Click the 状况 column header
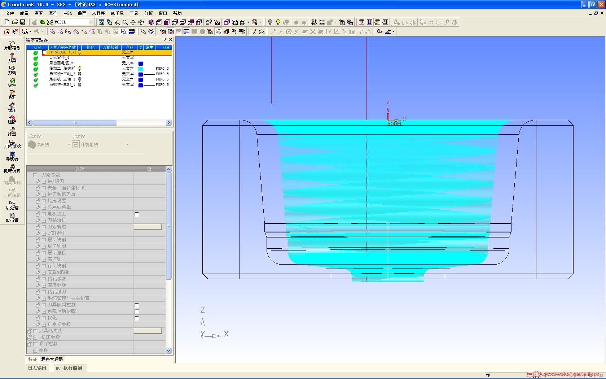The image size is (606, 379). 38,47
